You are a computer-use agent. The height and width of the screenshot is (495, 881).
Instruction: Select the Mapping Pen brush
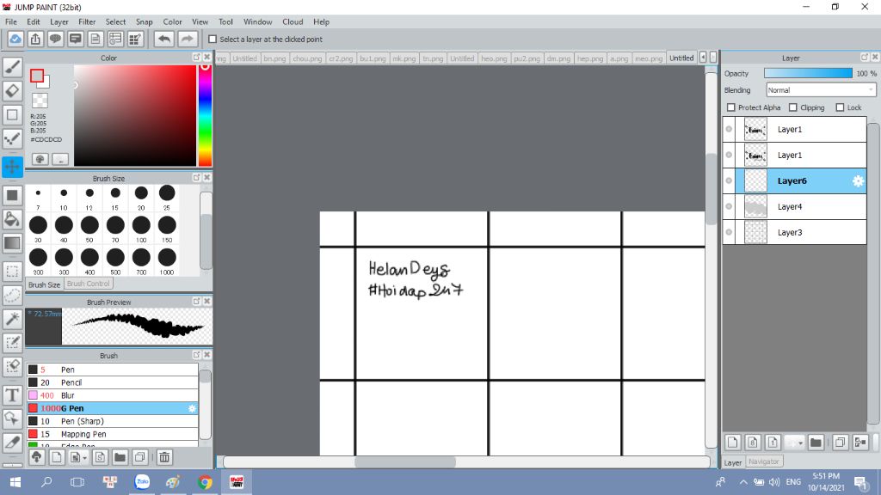point(113,434)
